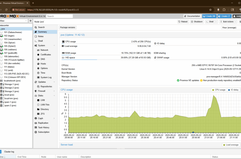Bookmark this page with the star icon
The image size is (241, 159).
[x=210, y=10]
